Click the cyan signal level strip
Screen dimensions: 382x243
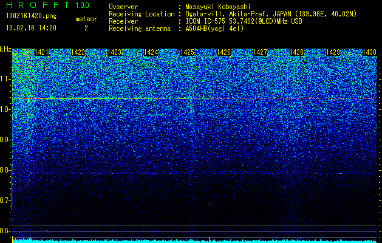tap(194, 241)
